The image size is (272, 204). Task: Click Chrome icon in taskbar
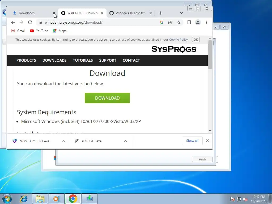coord(73,199)
